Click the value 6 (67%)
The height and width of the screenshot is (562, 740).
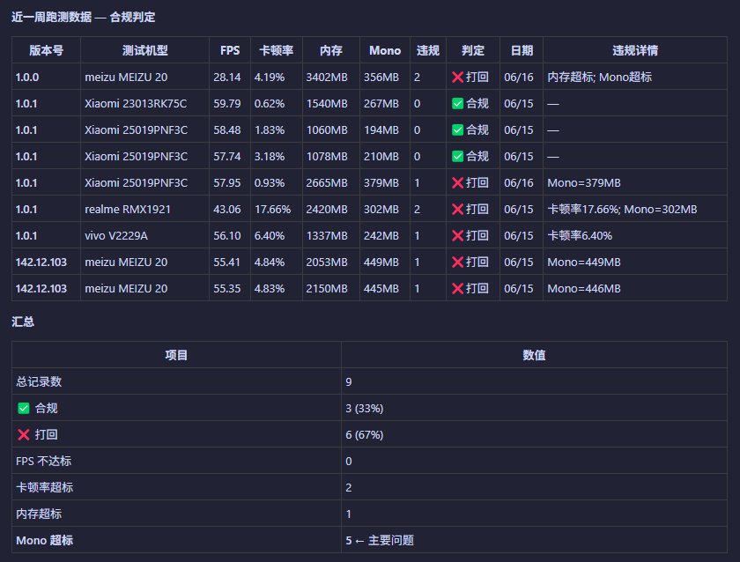pyautogui.click(x=365, y=434)
